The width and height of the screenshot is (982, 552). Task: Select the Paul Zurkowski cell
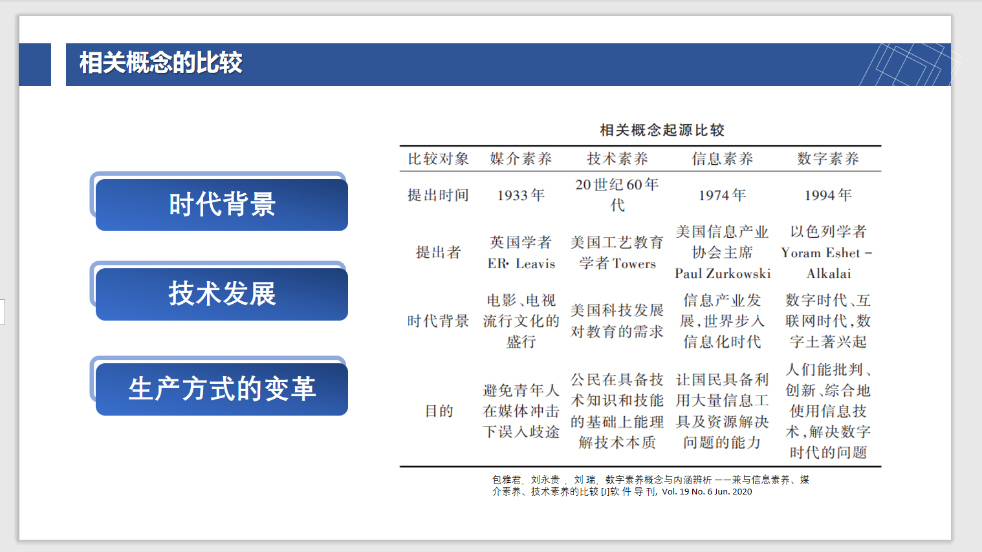click(723, 273)
